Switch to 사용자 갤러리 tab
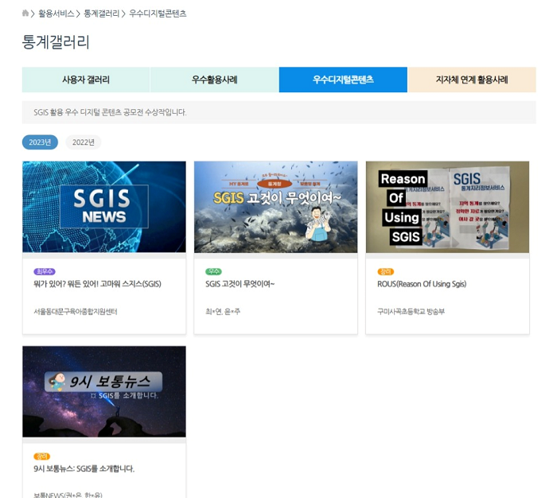 (86, 80)
